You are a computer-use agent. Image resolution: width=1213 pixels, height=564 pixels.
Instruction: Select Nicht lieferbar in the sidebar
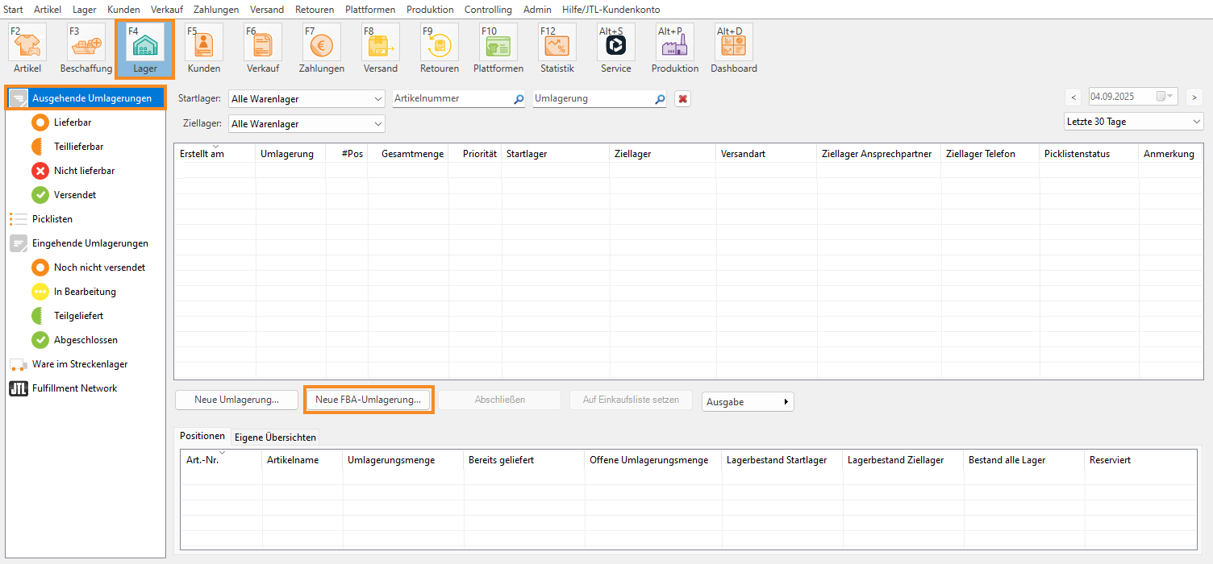84,171
